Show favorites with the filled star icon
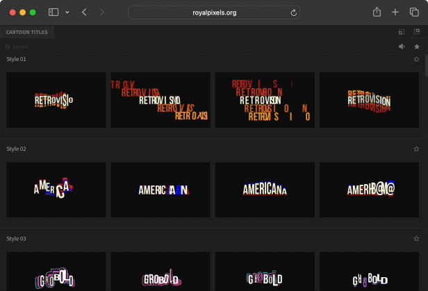The width and height of the screenshot is (428, 291). pyautogui.click(x=417, y=47)
